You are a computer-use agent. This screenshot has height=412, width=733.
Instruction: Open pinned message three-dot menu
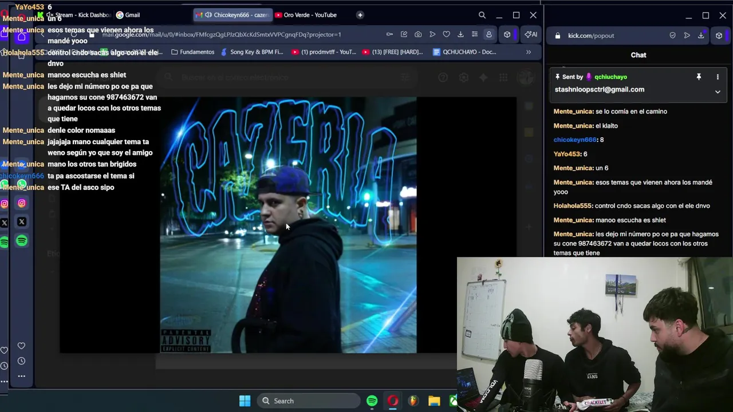click(x=718, y=77)
